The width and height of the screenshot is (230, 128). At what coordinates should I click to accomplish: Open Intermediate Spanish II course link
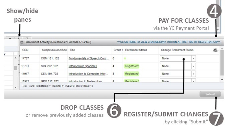click(x=83, y=66)
